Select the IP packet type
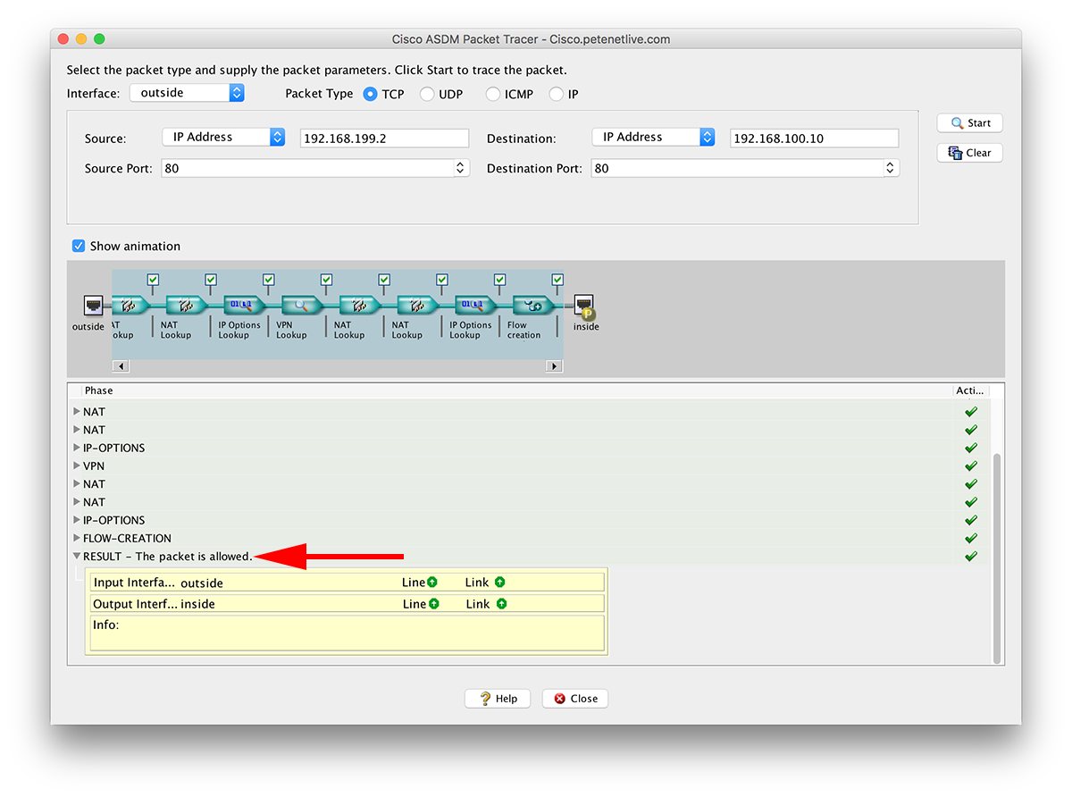Image resolution: width=1072 pixels, height=797 pixels. click(557, 94)
